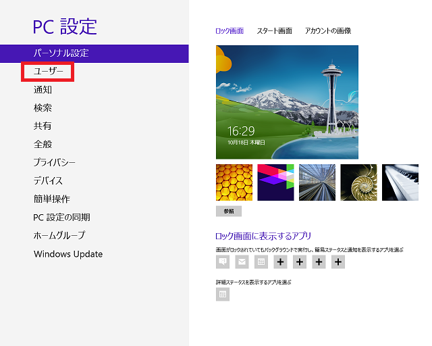
Task: Select the honeycomb lock screen thumbnail
Action: (x=234, y=182)
